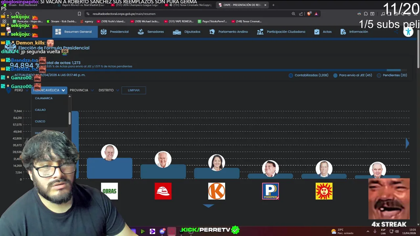Click candidate photo above OBRAS logo
420x236 pixels.
(109, 153)
